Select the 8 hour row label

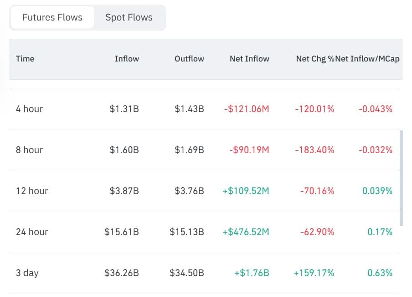coord(29,150)
